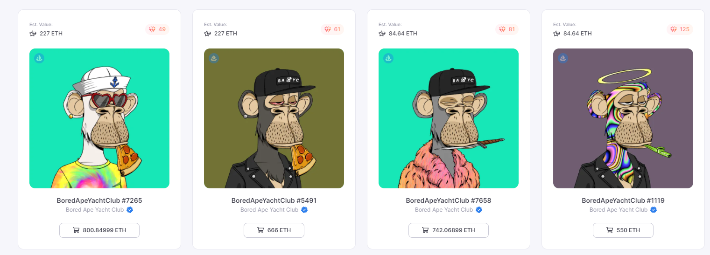The height and width of the screenshot is (255, 710).
Task: Click the rarity gem badge showing 81
Action: pos(506,29)
